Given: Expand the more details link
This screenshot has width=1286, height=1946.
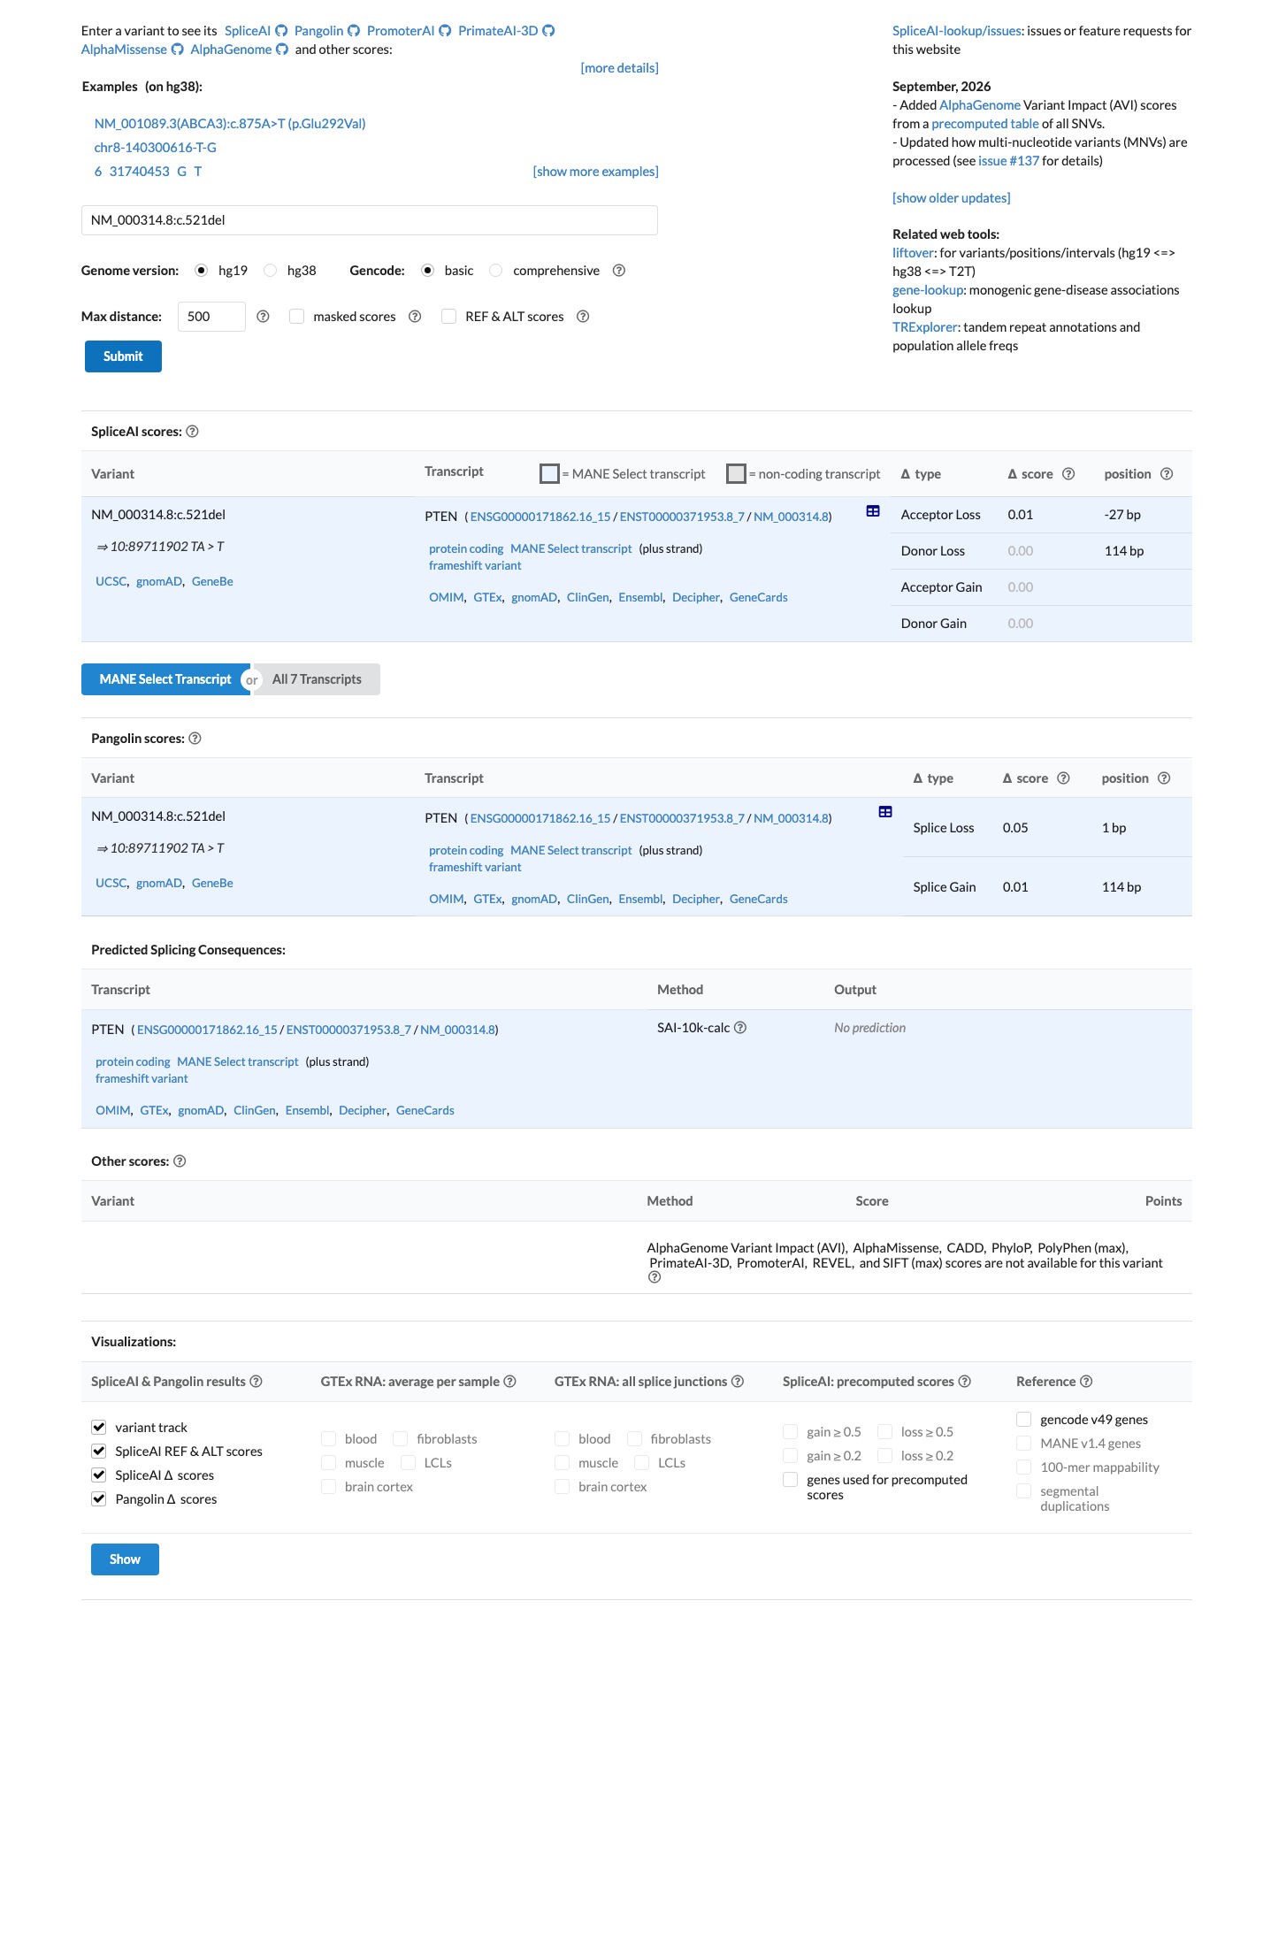Looking at the screenshot, I should point(619,68).
